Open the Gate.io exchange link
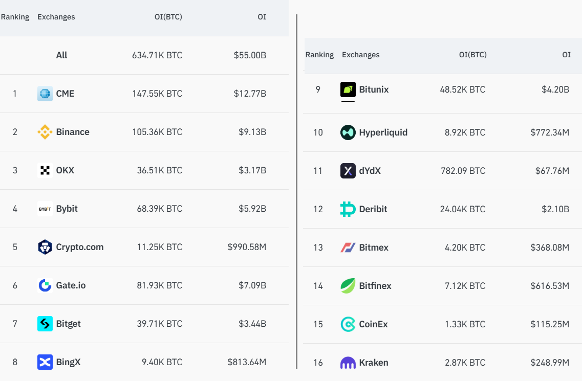The width and height of the screenshot is (582, 381). click(71, 285)
